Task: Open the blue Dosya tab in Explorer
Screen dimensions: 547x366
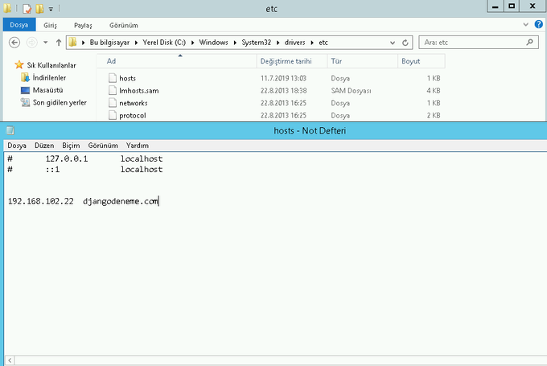Action: pos(19,25)
